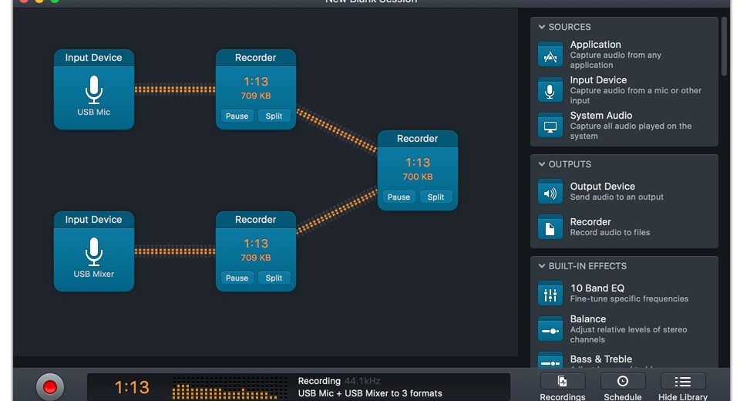The width and height of the screenshot is (740, 401).
Task: Select the USB Mic Input Device block
Action: click(94, 90)
